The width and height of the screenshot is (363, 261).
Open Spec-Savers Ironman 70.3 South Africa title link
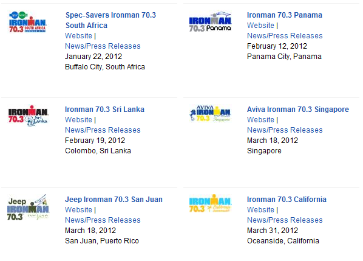(x=110, y=20)
